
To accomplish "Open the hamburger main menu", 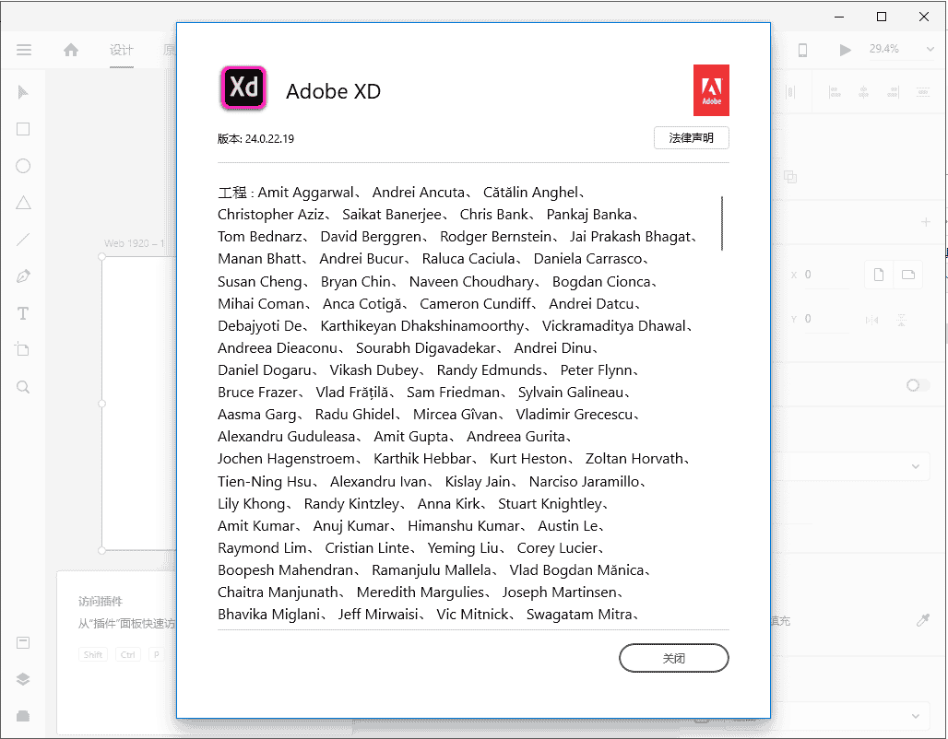I will click(x=24, y=50).
